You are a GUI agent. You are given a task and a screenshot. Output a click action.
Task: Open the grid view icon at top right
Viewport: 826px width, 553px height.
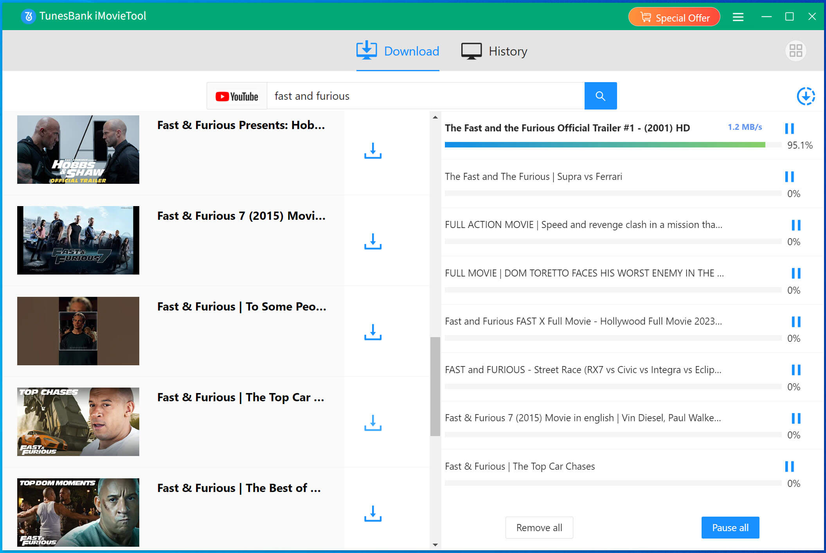[795, 51]
